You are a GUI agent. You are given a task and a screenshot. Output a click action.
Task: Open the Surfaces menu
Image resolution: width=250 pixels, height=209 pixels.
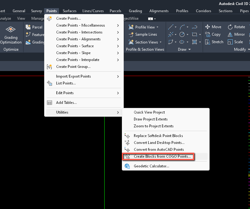[x=70, y=11]
